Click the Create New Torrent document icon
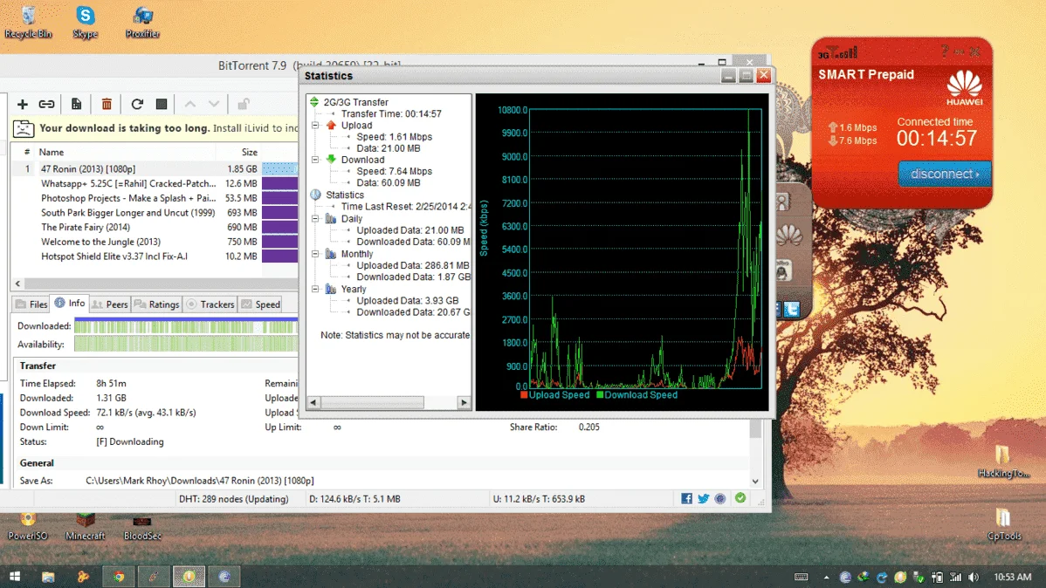This screenshot has width=1046, height=588. (x=76, y=104)
